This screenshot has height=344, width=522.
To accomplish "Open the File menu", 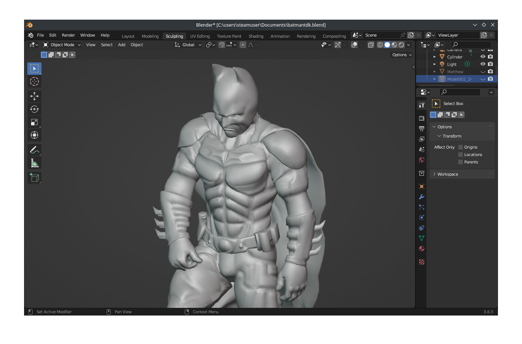I will 40,35.
